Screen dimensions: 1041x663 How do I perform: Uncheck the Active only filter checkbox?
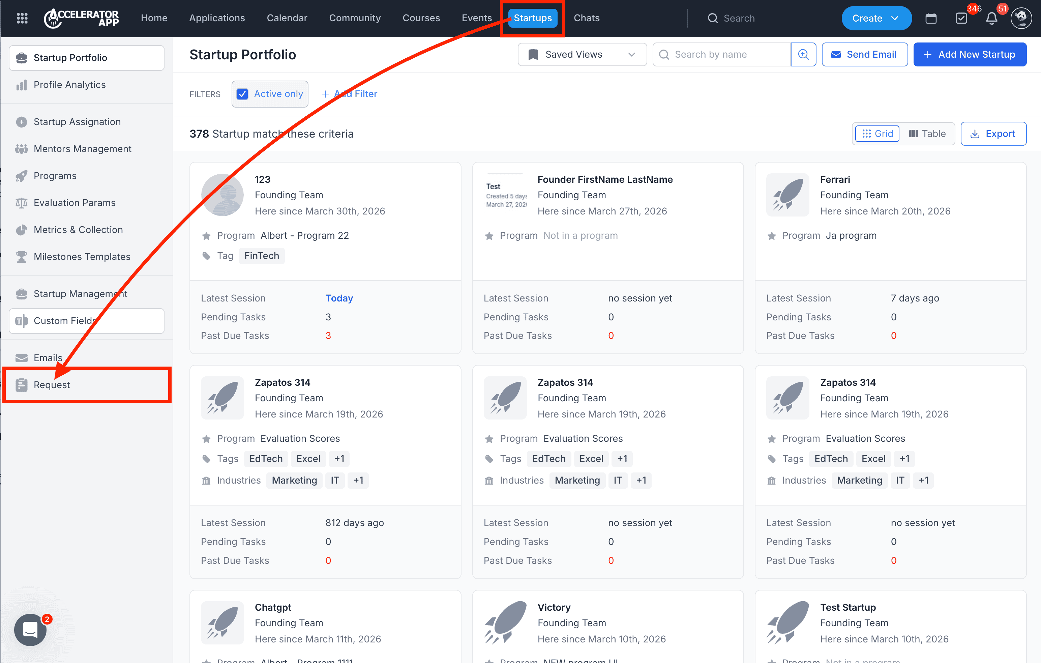click(242, 94)
